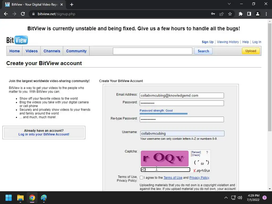Reload the page with refresh icon
The width and height of the screenshot is (272, 204).
click(x=23, y=14)
